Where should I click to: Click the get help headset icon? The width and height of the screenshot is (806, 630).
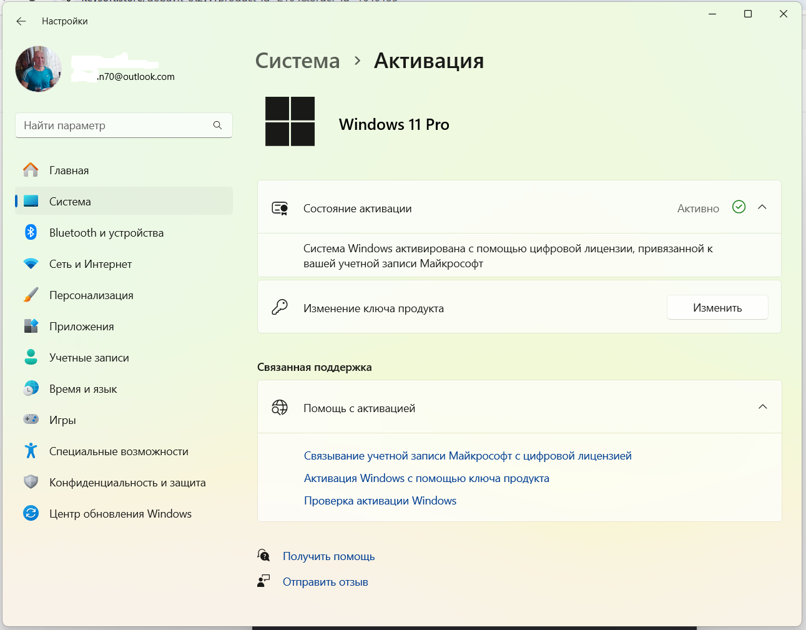pos(263,555)
